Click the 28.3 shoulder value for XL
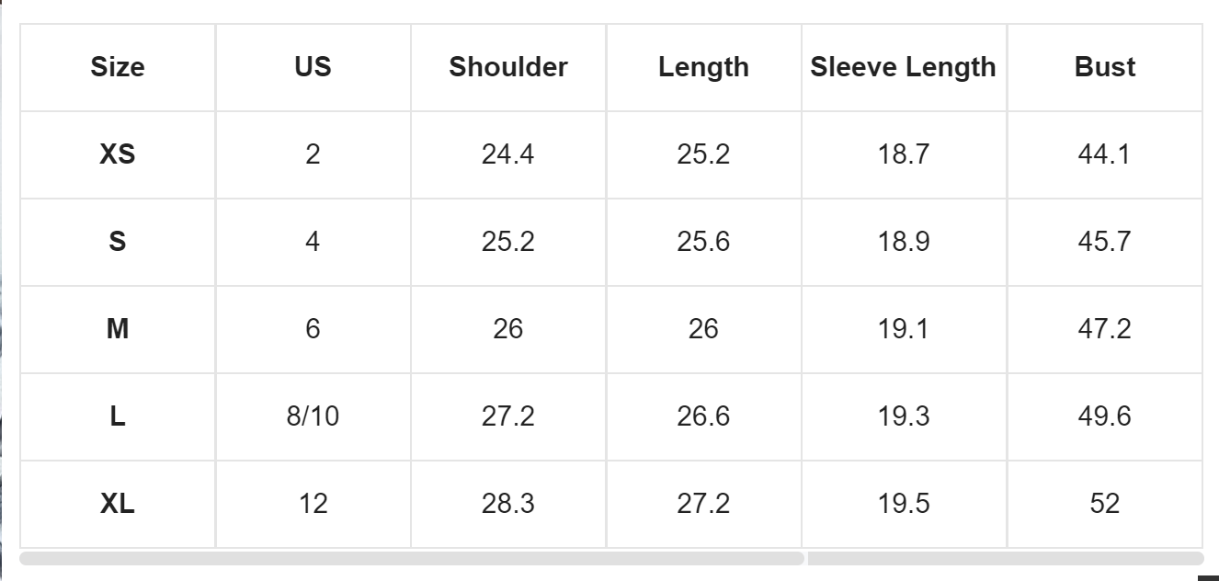The width and height of the screenshot is (1219, 581). pos(508,504)
